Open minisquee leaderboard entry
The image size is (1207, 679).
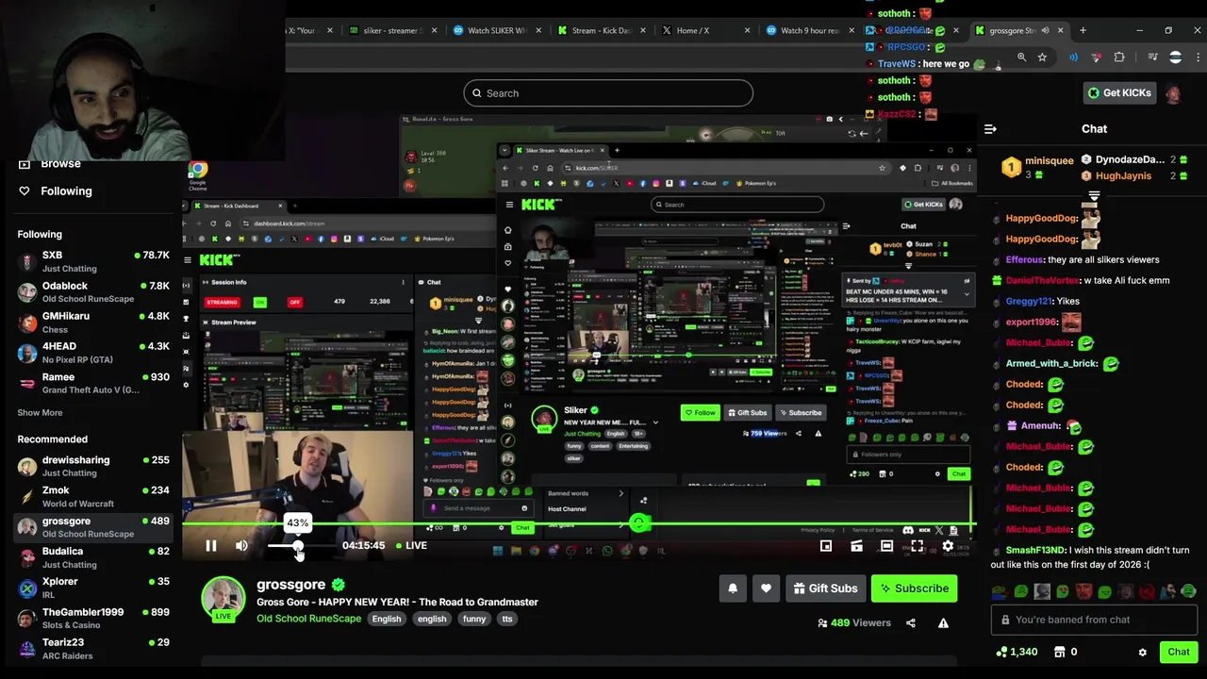(1037, 168)
